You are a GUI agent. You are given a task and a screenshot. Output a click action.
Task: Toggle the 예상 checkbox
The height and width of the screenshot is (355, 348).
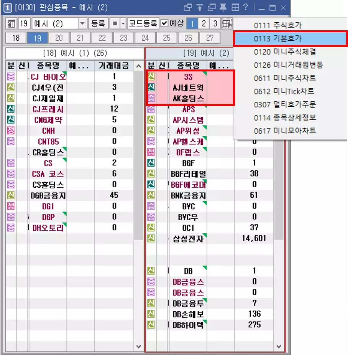tap(164, 23)
